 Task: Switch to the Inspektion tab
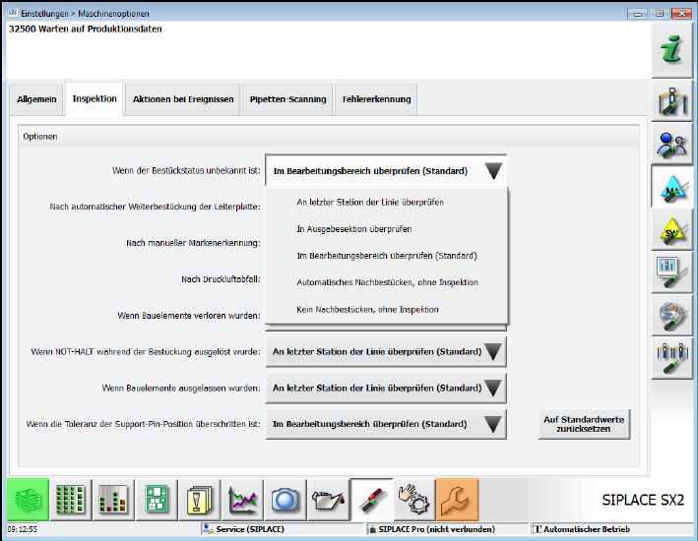[95, 98]
